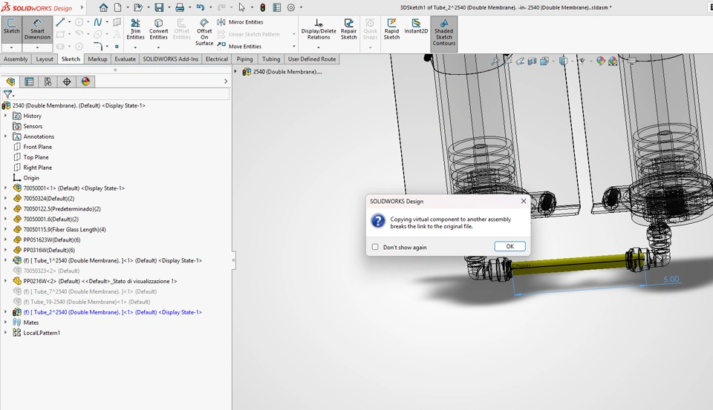The width and height of the screenshot is (713, 410).
Task: Select the Smart Dimension tool
Action: pyautogui.click(x=37, y=30)
